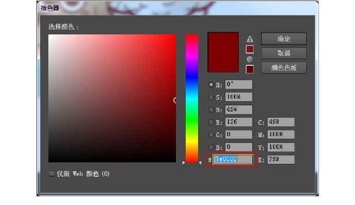Click the vertical hue spectrum slider
Viewport: 355px width, 205px height.
click(192, 98)
